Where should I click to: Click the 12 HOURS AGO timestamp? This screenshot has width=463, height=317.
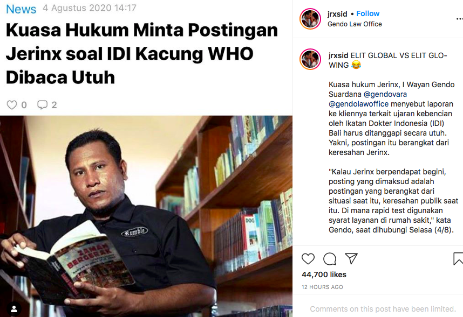(x=322, y=287)
